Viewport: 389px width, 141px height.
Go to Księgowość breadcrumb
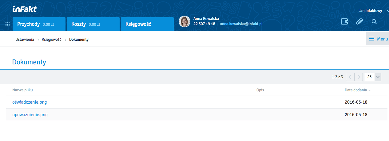52,40
